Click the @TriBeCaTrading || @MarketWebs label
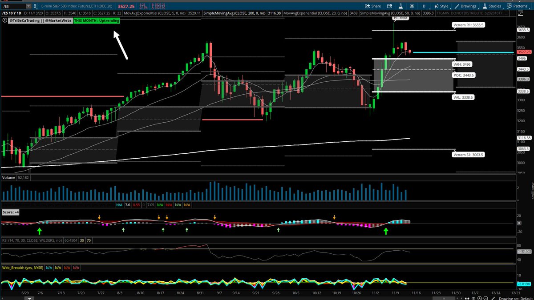Image resolution: width=534 pixels, height=300 pixels. coord(40,20)
